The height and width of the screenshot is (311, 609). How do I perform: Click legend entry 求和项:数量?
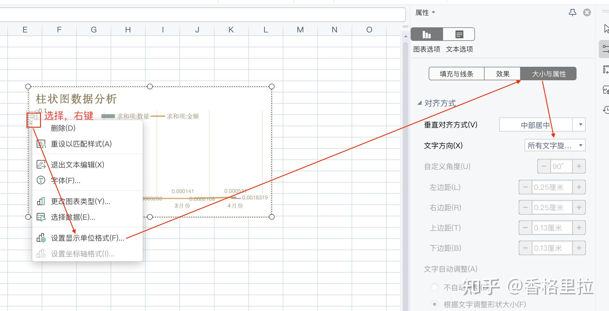tap(125, 116)
